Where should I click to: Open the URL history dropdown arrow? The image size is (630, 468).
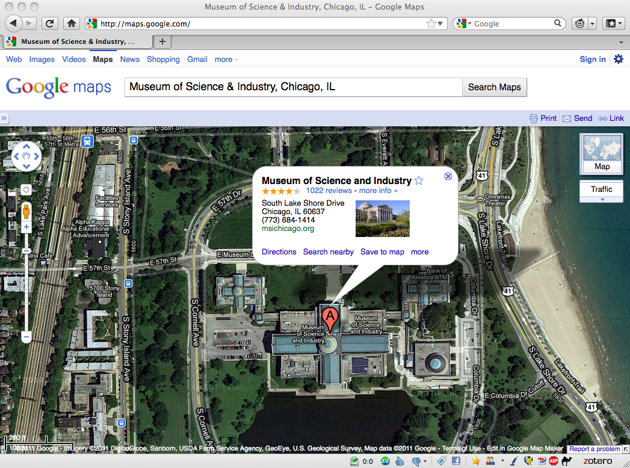tap(440, 23)
